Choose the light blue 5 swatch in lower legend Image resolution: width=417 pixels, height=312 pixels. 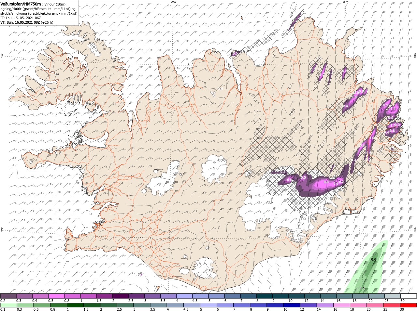pyautogui.click(x=208, y=305)
